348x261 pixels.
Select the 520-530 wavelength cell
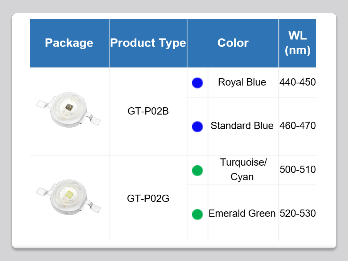click(x=297, y=214)
